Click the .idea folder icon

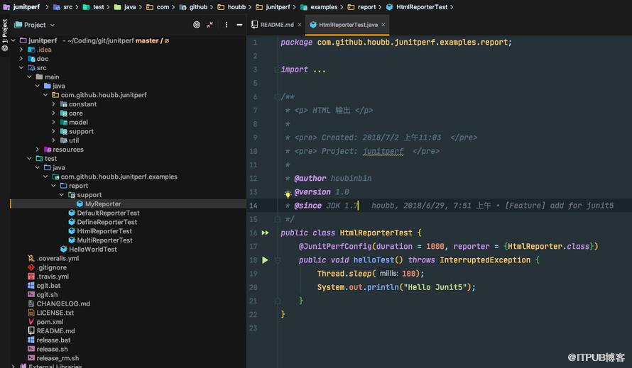coord(31,50)
